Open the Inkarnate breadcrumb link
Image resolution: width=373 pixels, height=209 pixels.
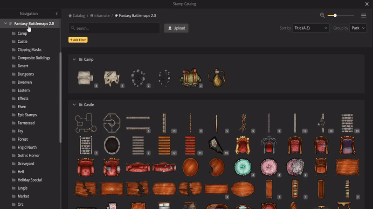[x=100, y=16]
